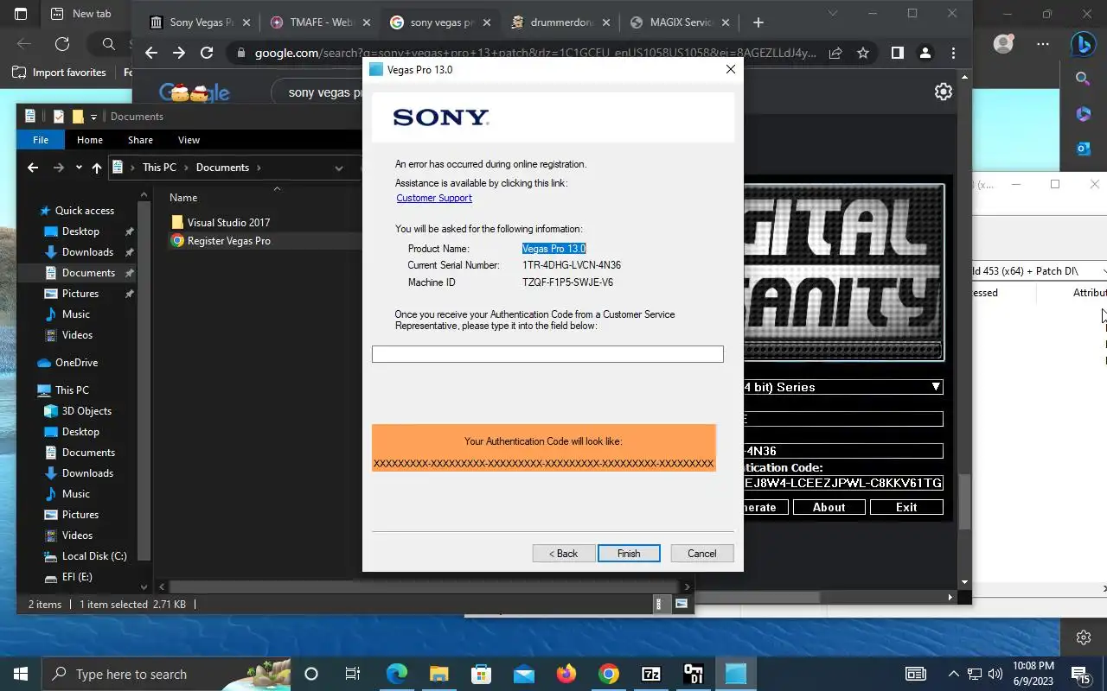The height and width of the screenshot is (691, 1107).
Task: Switch to large icons view in File Explorer
Action: pyautogui.click(x=681, y=605)
